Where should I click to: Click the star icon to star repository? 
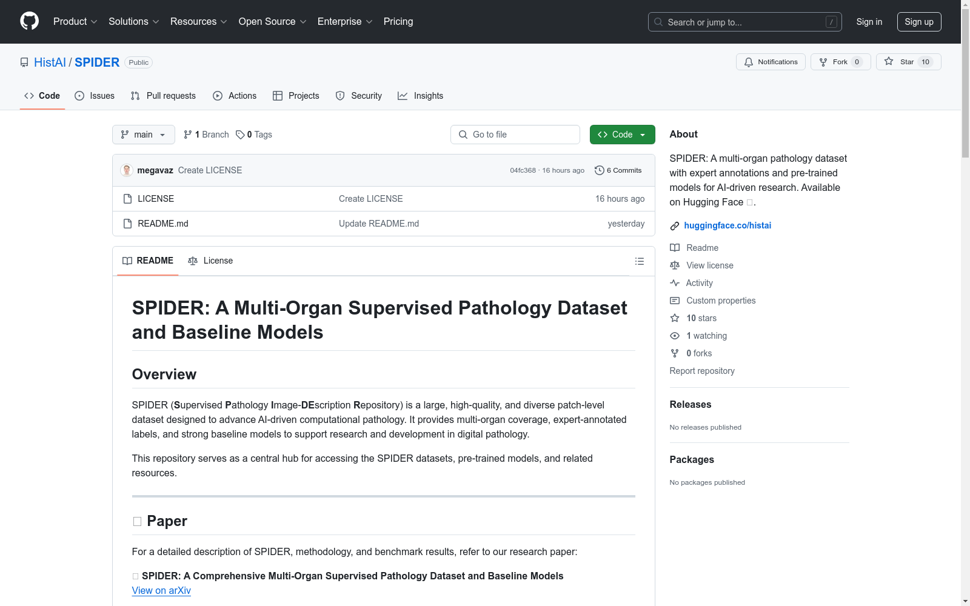pos(889,61)
